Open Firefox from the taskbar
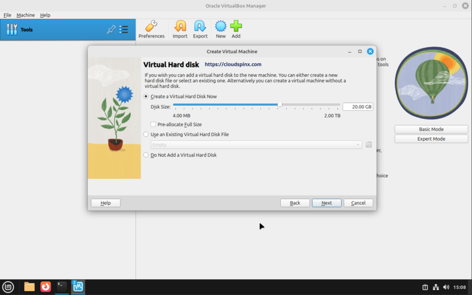 tap(45, 287)
